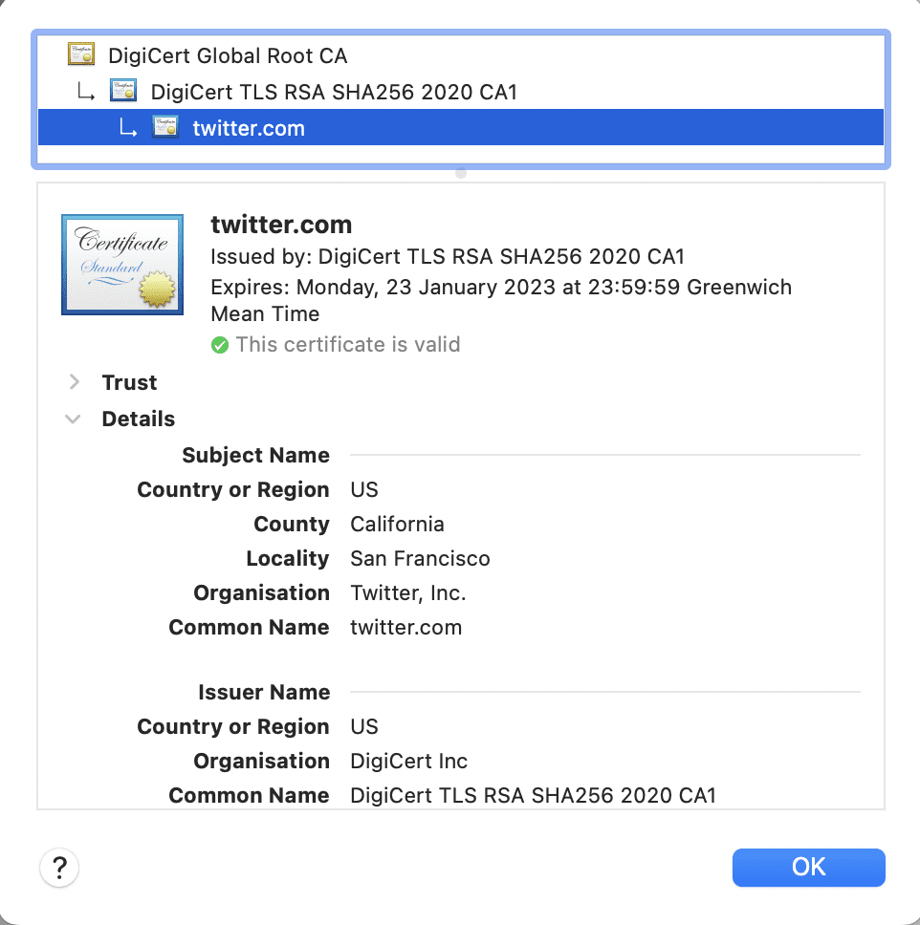Screen dimensions: 920x925
Task: Click the large Certificate Standard image
Action: click(x=122, y=265)
